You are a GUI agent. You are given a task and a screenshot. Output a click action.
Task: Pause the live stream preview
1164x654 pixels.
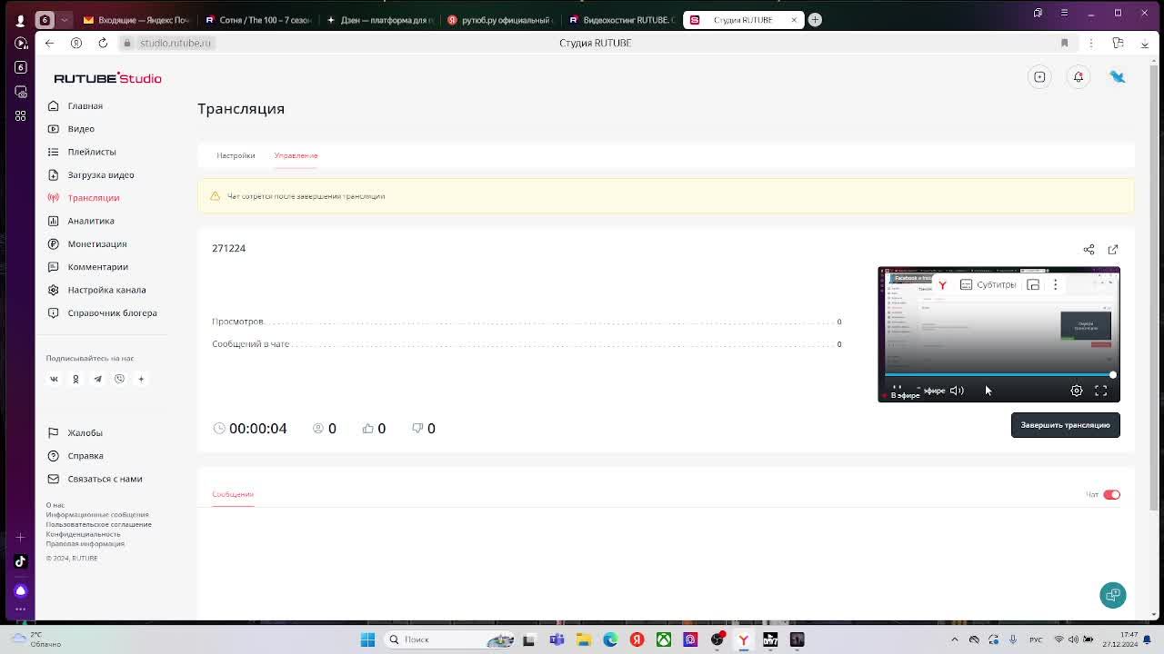[897, 389]
